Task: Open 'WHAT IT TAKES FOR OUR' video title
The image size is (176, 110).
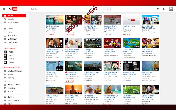Action: (52, 97)
